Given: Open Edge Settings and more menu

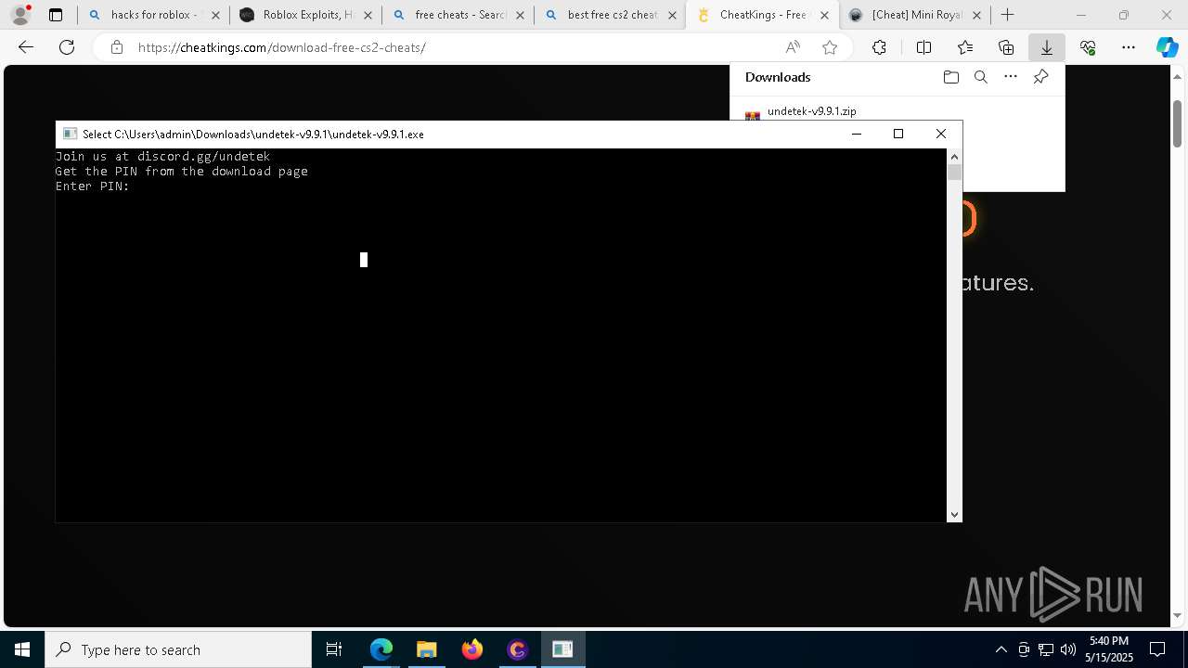Looking at the screenshot, I should point(1129,47).
